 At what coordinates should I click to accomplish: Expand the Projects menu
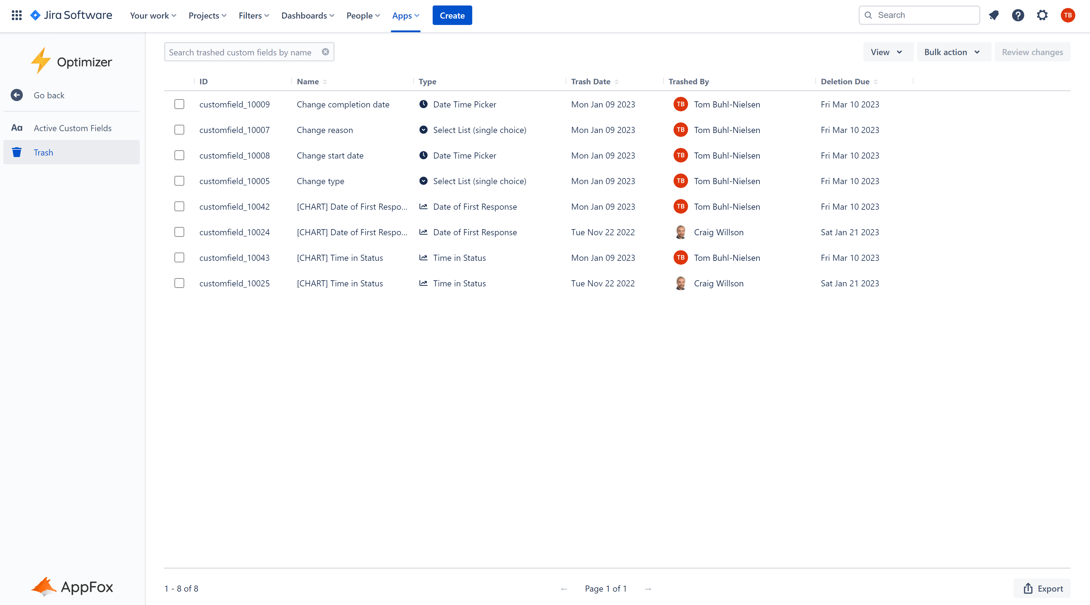pyautogui.click(x=207, y=16)
